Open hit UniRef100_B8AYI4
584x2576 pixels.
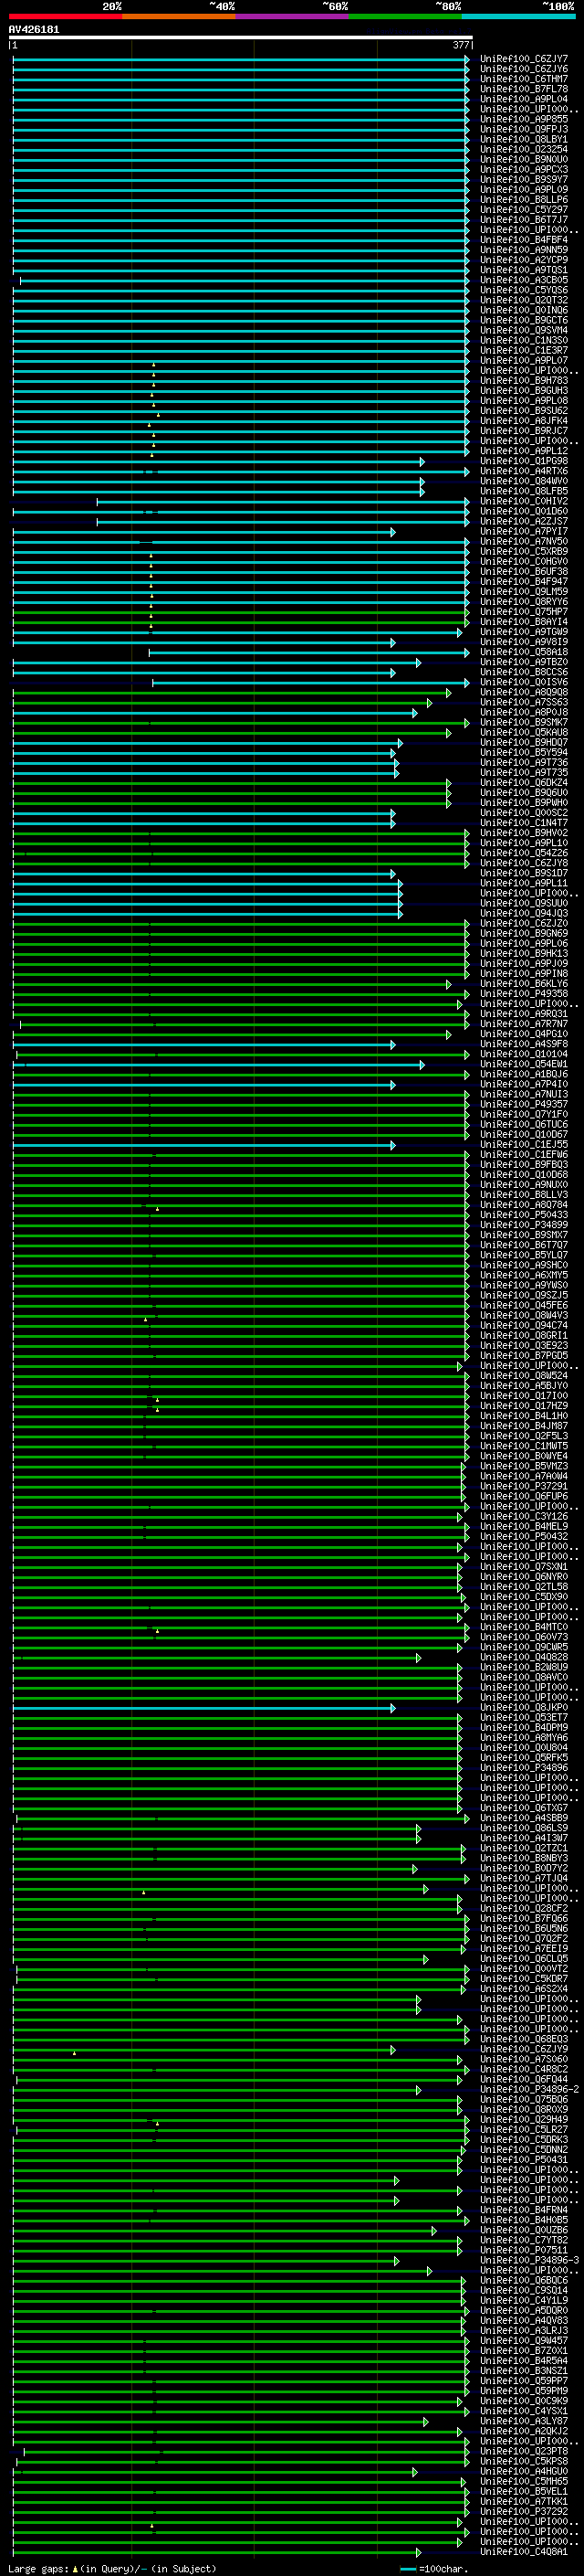pyautogui.click(x=523, y=621)
